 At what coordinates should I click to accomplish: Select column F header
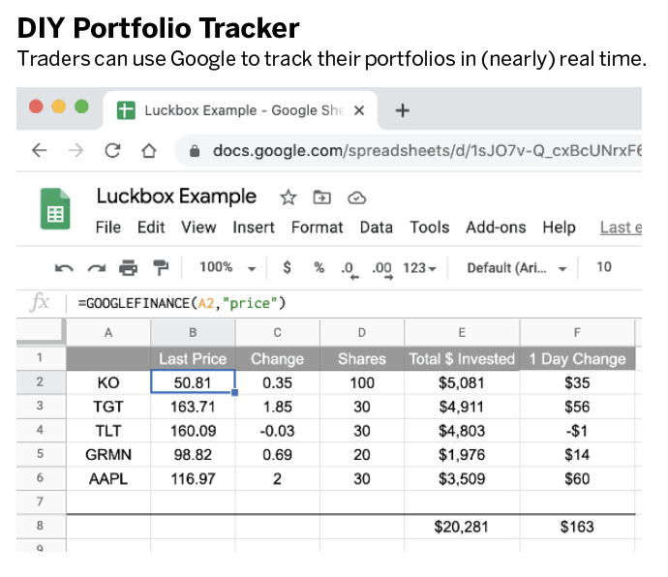577,333
